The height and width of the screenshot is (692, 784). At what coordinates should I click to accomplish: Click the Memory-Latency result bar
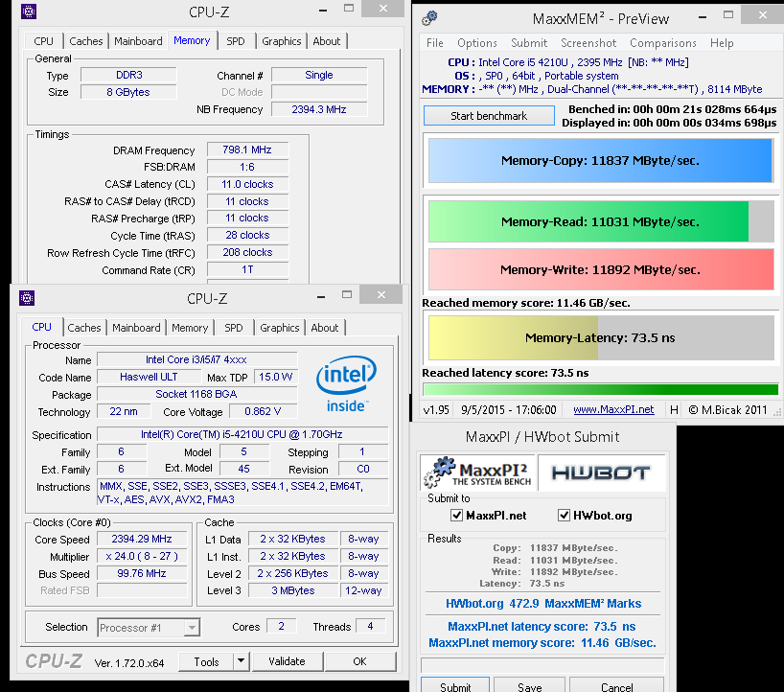[601, 338]
